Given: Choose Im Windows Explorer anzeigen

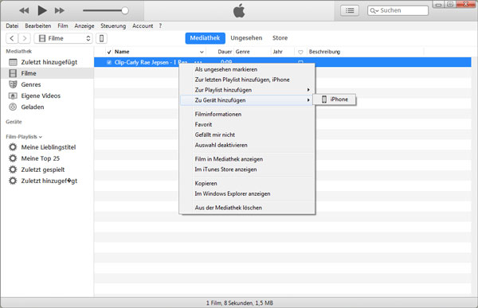Looking at the screenshot, I should click(247, 194).
